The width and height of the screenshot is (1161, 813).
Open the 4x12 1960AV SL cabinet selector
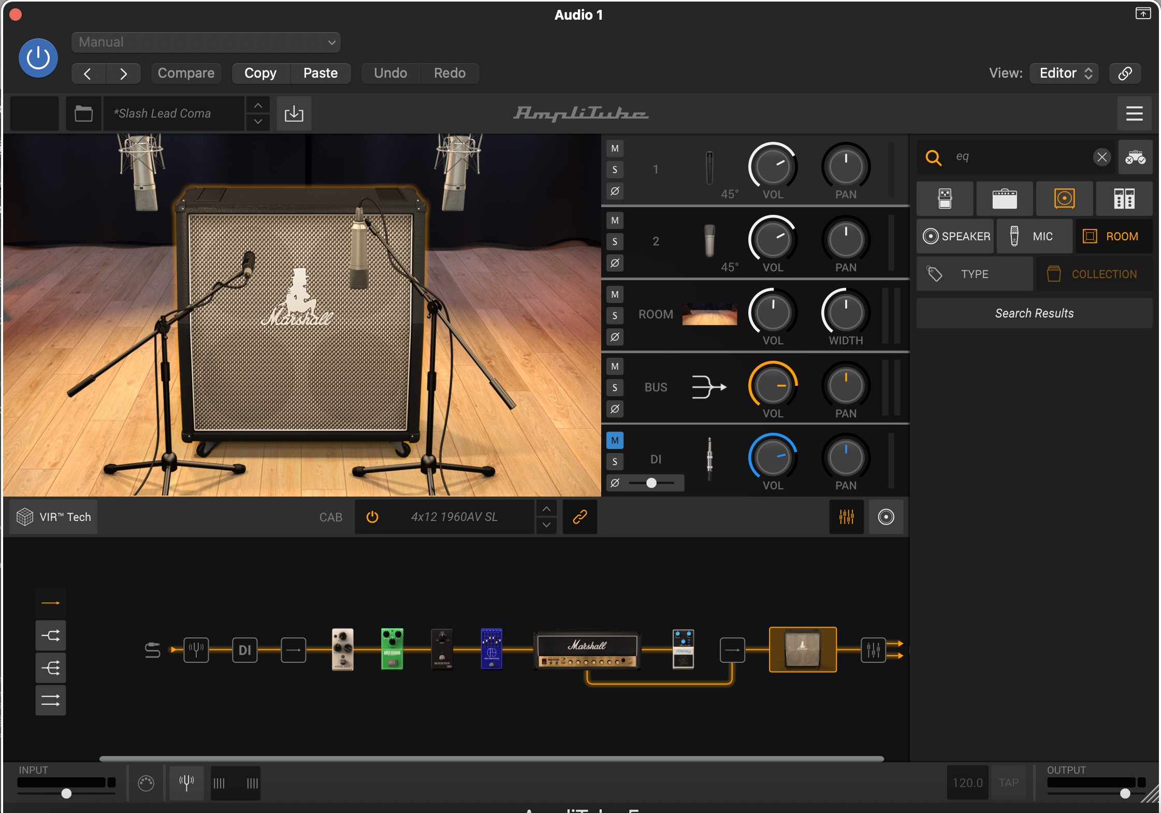[455, 517]
